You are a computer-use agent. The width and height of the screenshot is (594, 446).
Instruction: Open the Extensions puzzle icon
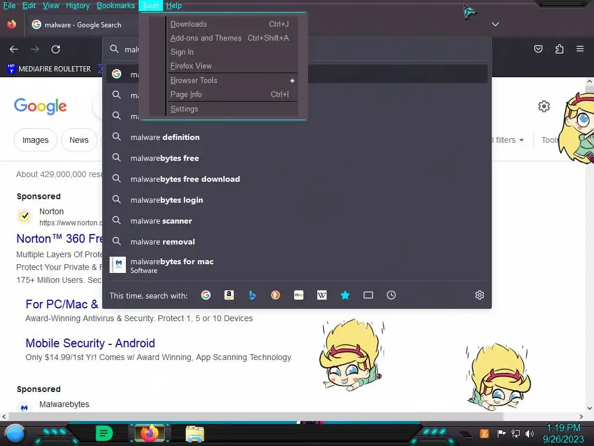[559, 49]
